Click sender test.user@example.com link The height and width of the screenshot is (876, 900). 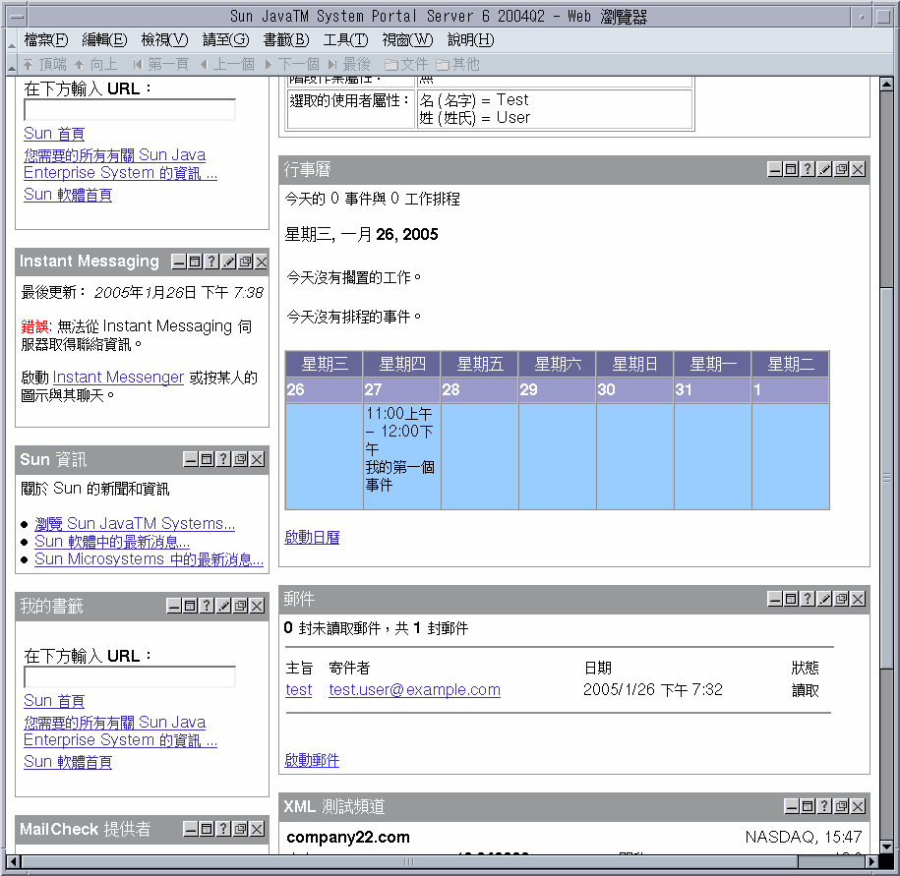click(x=414, y=689)
